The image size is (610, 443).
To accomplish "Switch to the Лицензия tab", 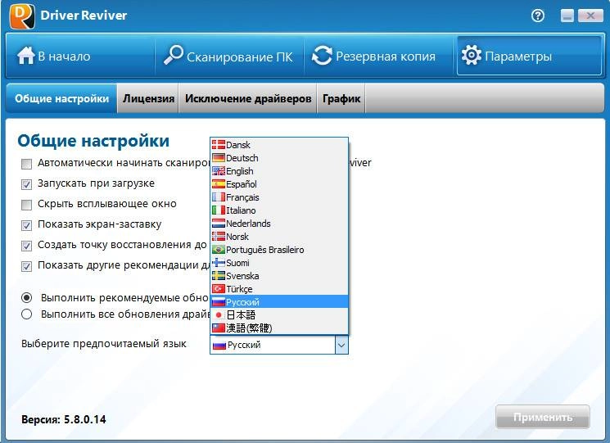I will [148, 98].
